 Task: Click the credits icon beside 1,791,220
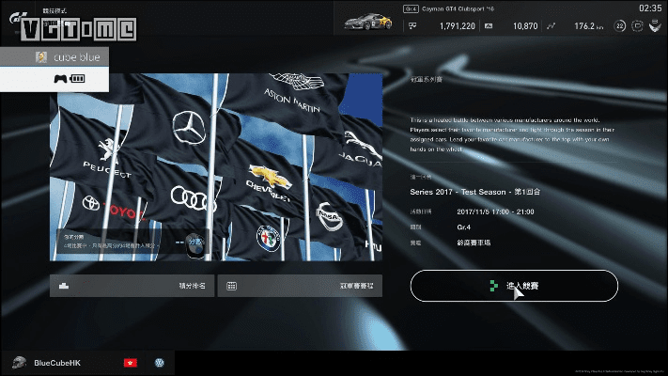pyautogui.click(x=412, y=27)
